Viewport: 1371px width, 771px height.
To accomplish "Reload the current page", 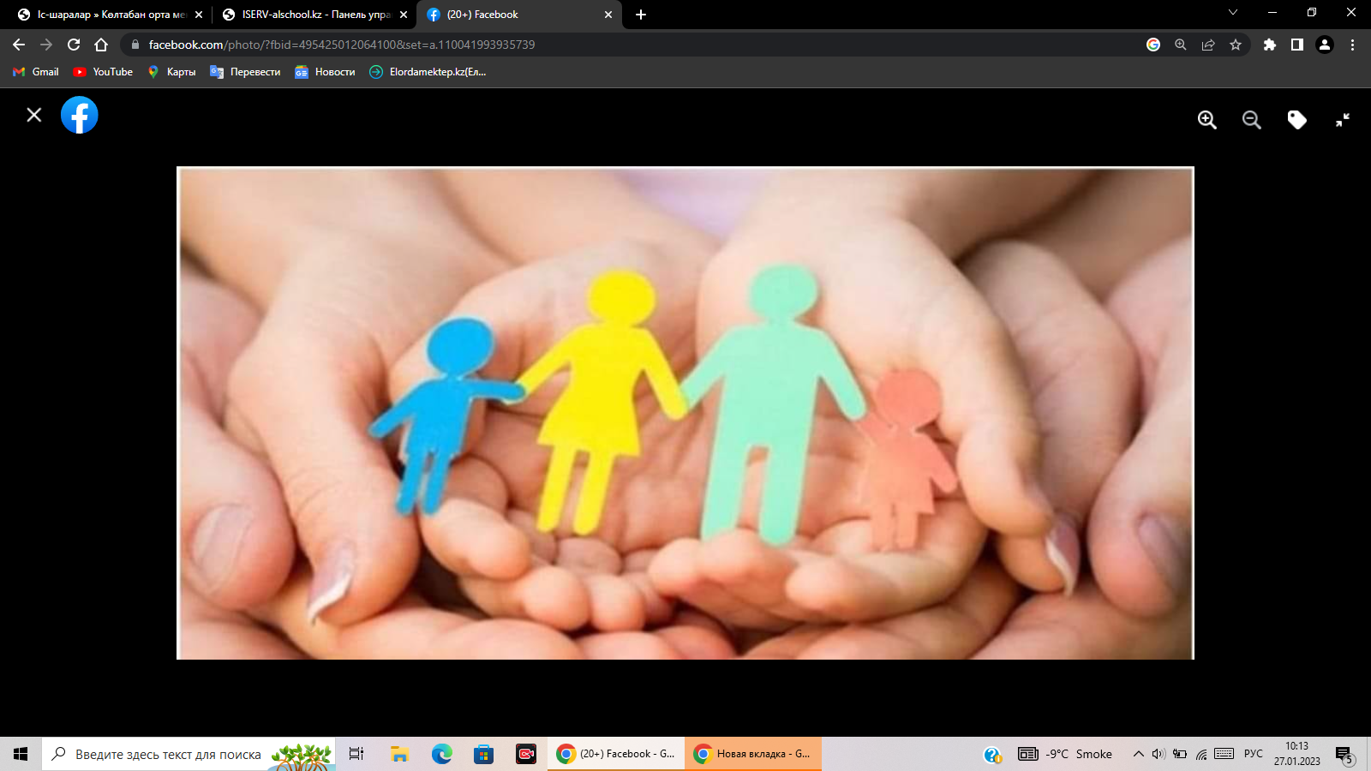I will (74, 45).
